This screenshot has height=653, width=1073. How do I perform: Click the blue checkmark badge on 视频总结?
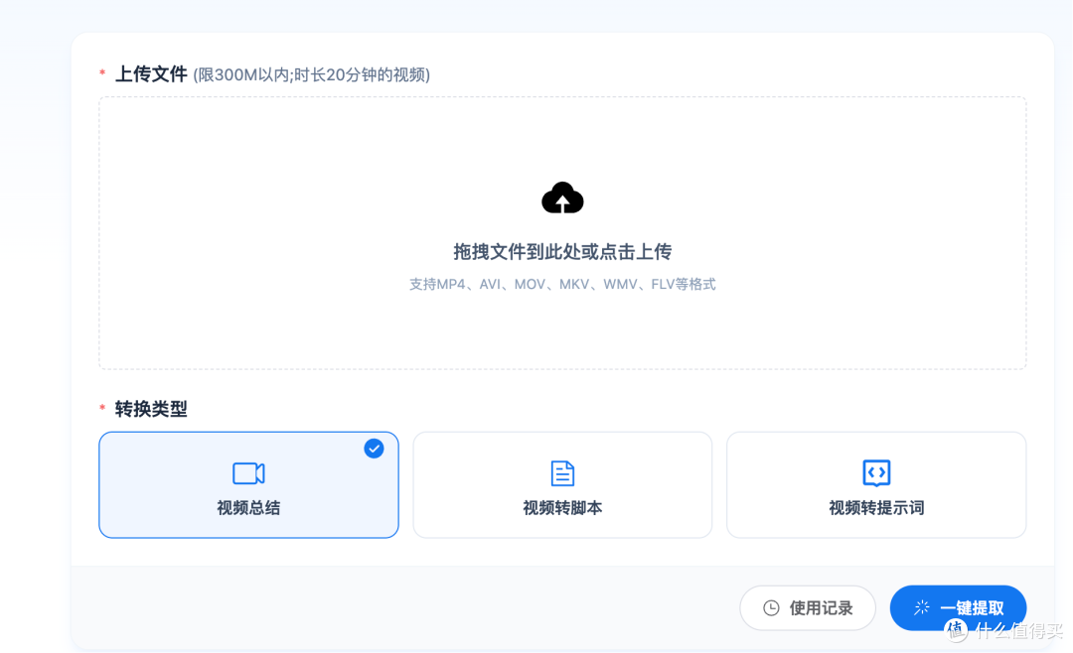point(374,449)
